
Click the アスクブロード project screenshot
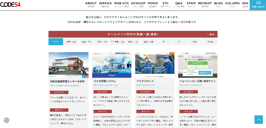coord(155,65)
